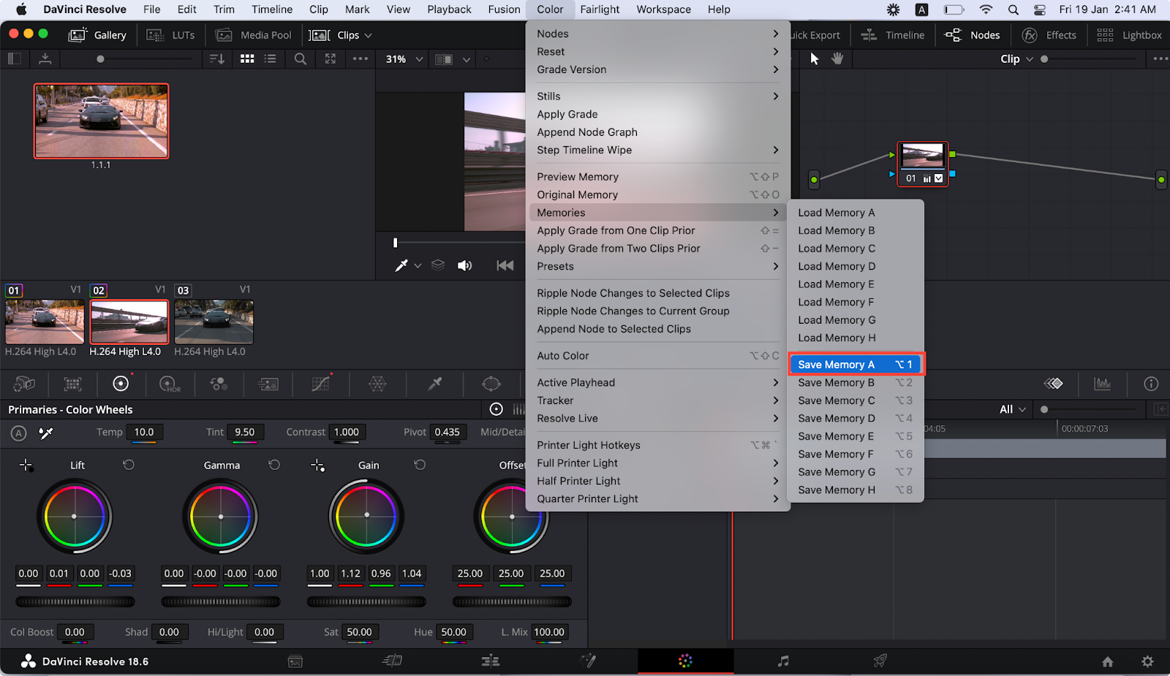The width and height of the screenshot is (1170, 676).
Task: Click Apply Grade menu entry
Action: 657,114
